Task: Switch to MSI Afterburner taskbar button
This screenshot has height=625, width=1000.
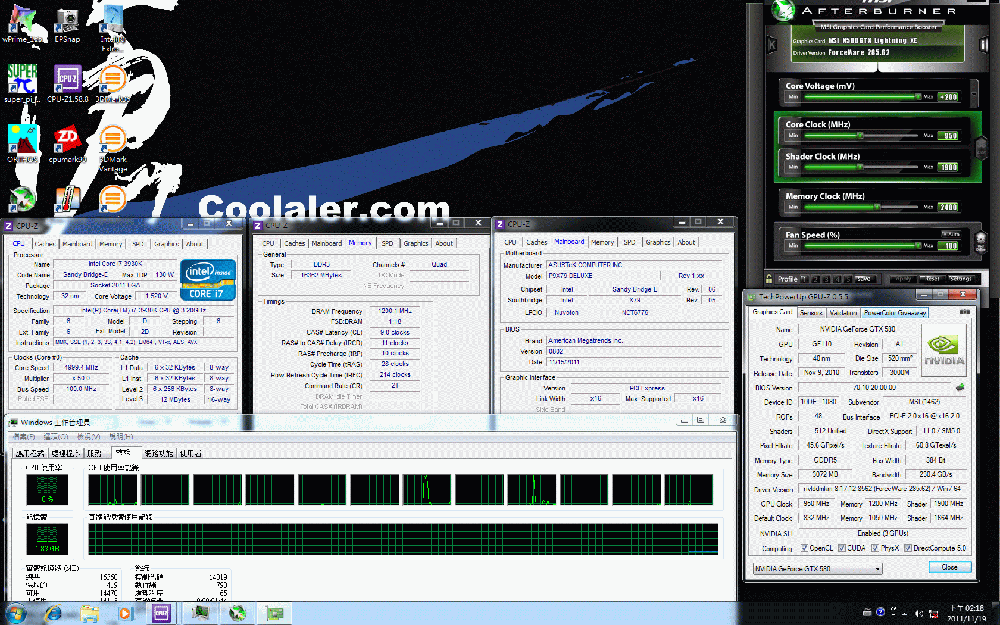Action: 237,612
